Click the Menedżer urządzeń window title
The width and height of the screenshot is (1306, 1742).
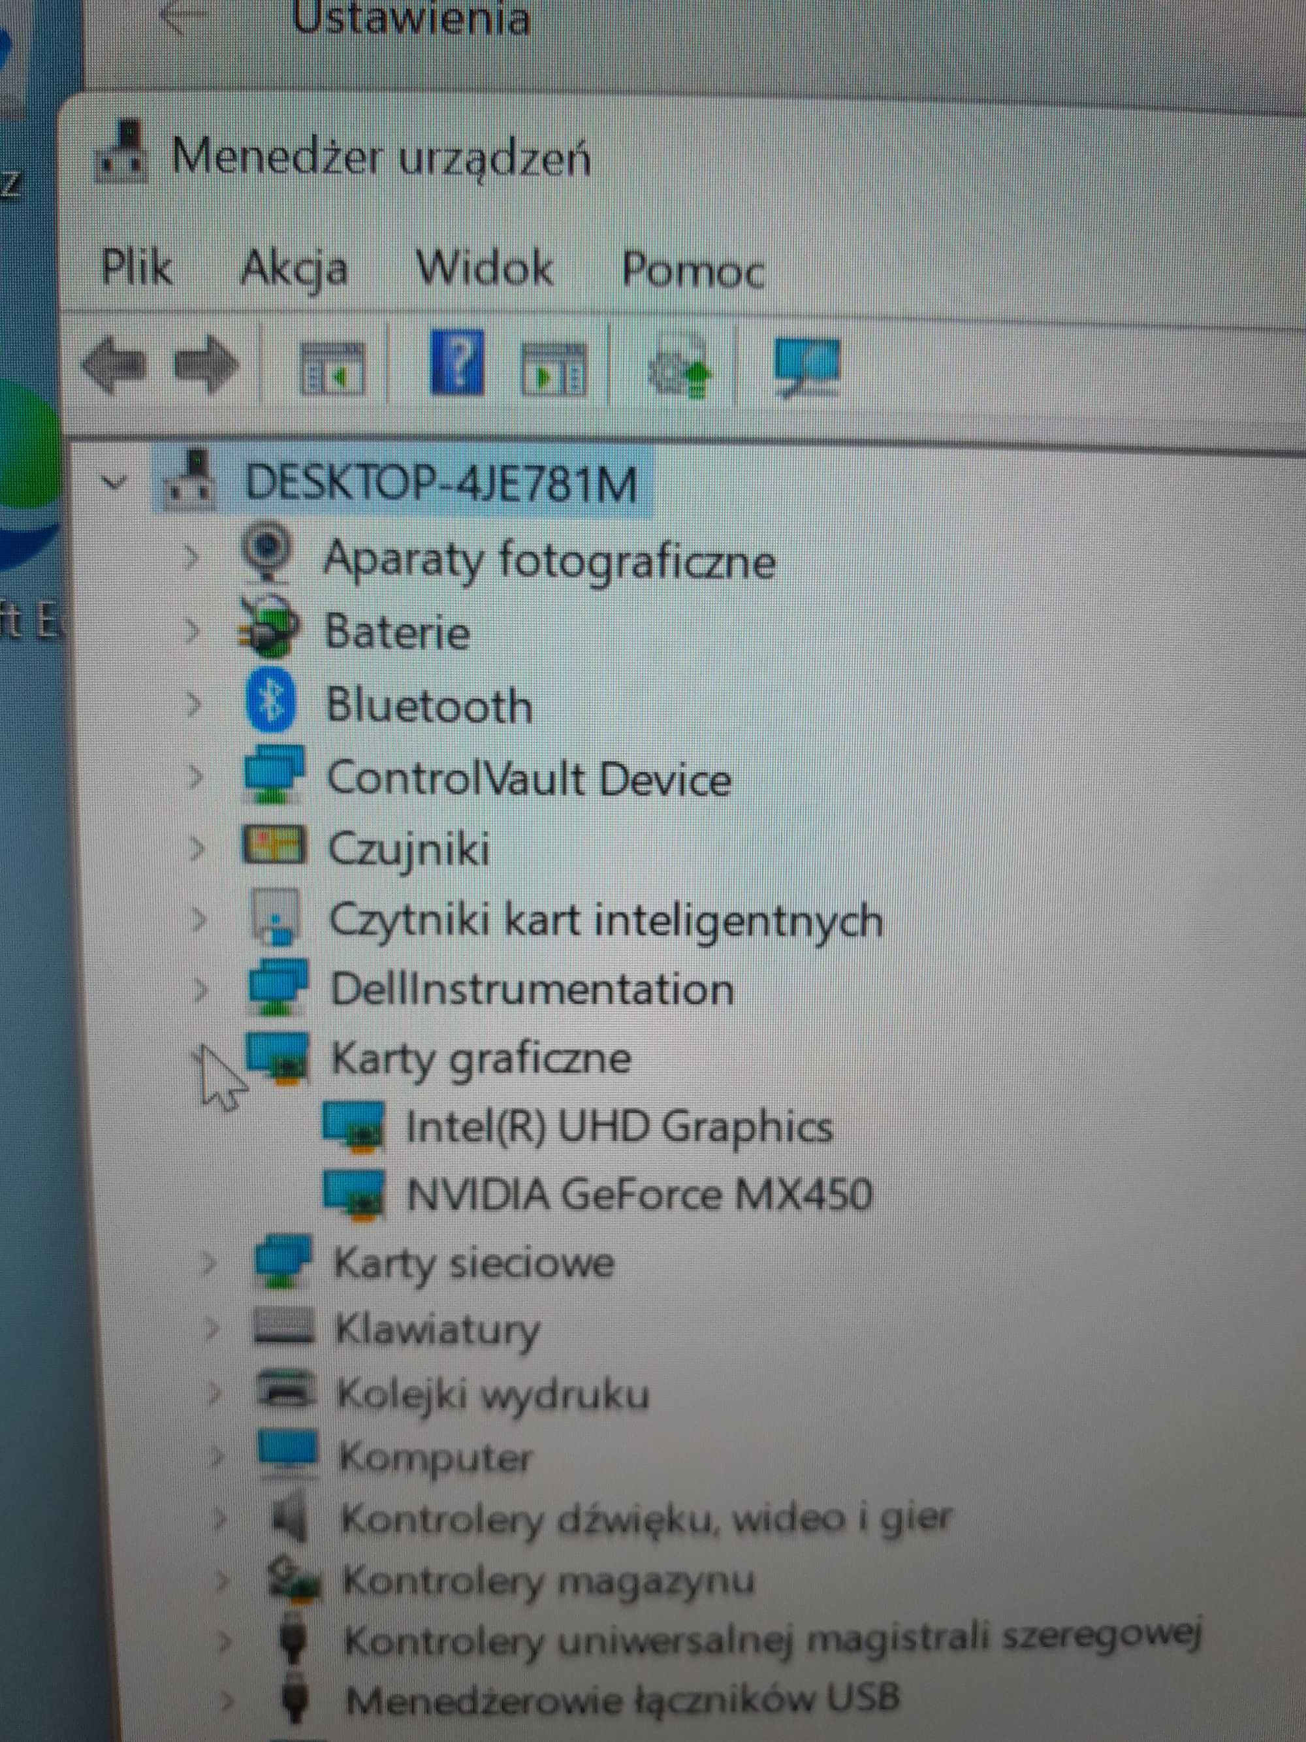tap(381, 157)
